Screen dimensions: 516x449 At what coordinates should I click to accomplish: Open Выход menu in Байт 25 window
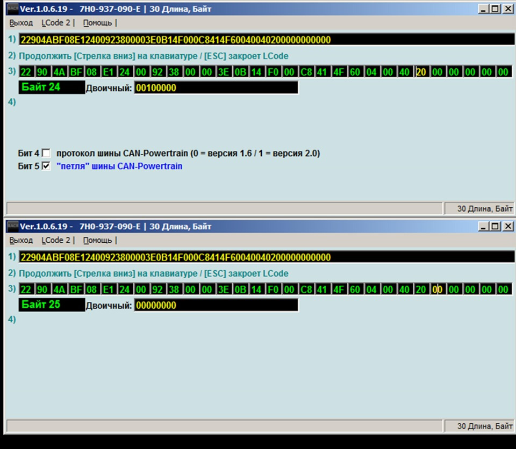21,241
